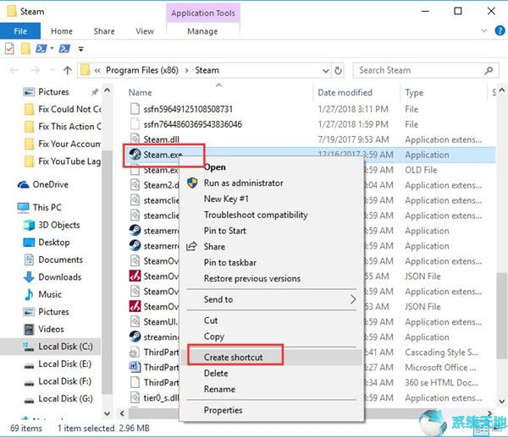The width and height of the screenshot is (508, 437).
Task: Click the Help question mark icon
Action: (x=500, y=30)
